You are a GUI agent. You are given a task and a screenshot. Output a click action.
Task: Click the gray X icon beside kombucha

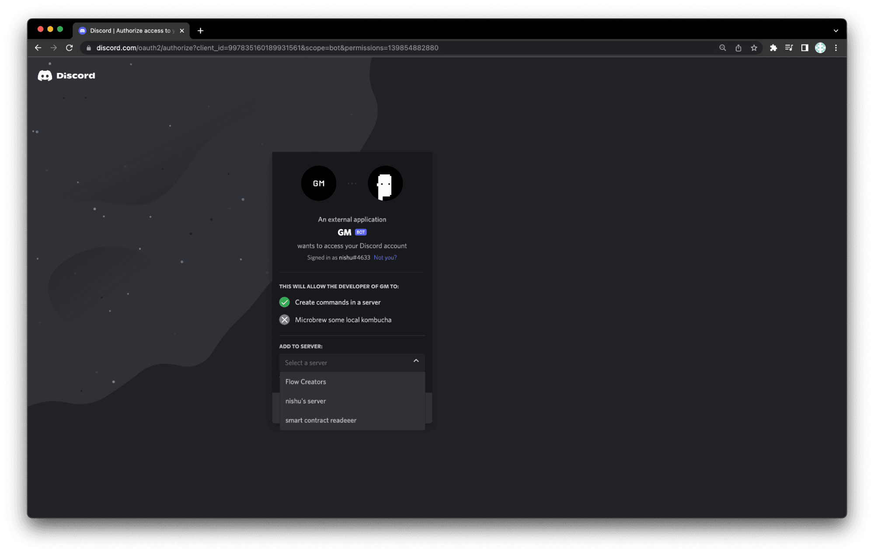[x=285, y=320]
